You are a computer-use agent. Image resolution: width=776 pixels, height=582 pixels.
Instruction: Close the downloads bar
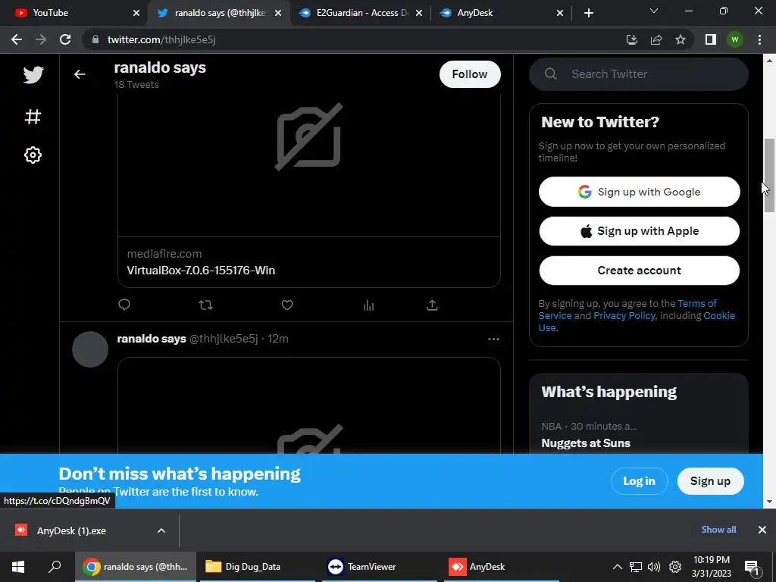(x=762, y=530)
